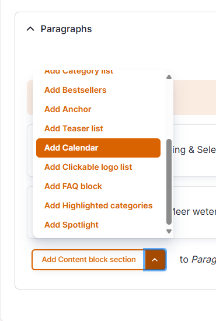Select Add Highlighted categories option
216x321 pixels.
click(x=98, y=205)
